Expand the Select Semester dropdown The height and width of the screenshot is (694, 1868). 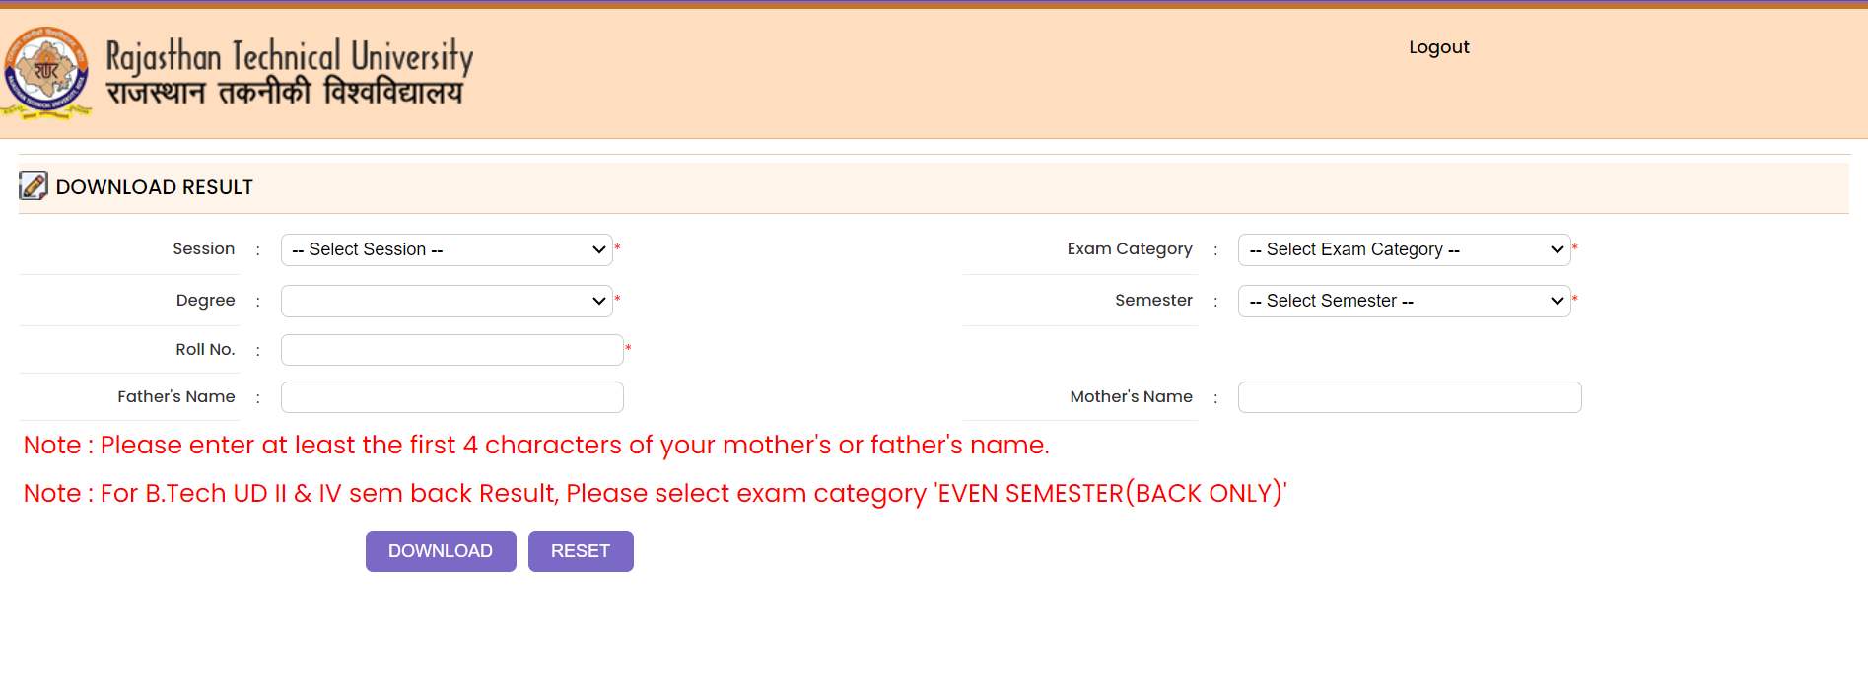[1404, 301]
